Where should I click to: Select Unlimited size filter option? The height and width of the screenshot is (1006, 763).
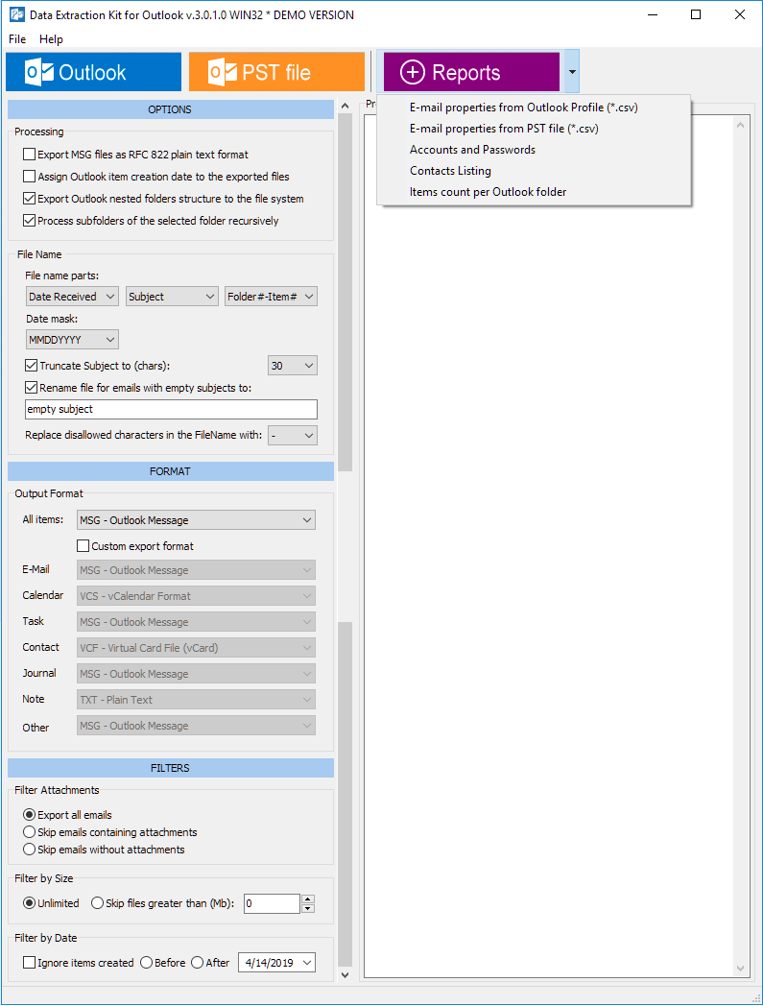(x=29, y=902)
